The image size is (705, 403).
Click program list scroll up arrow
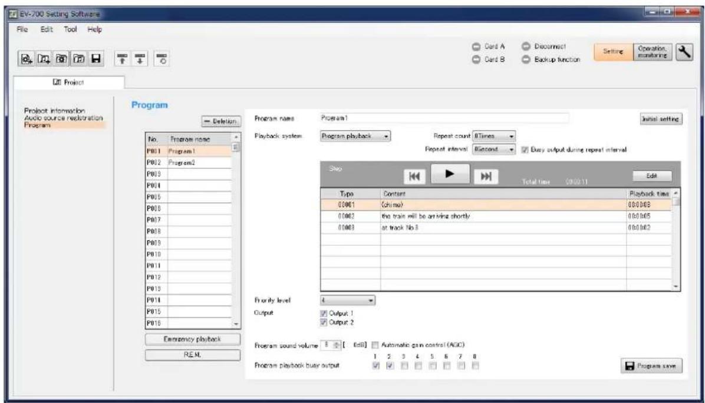236,137
